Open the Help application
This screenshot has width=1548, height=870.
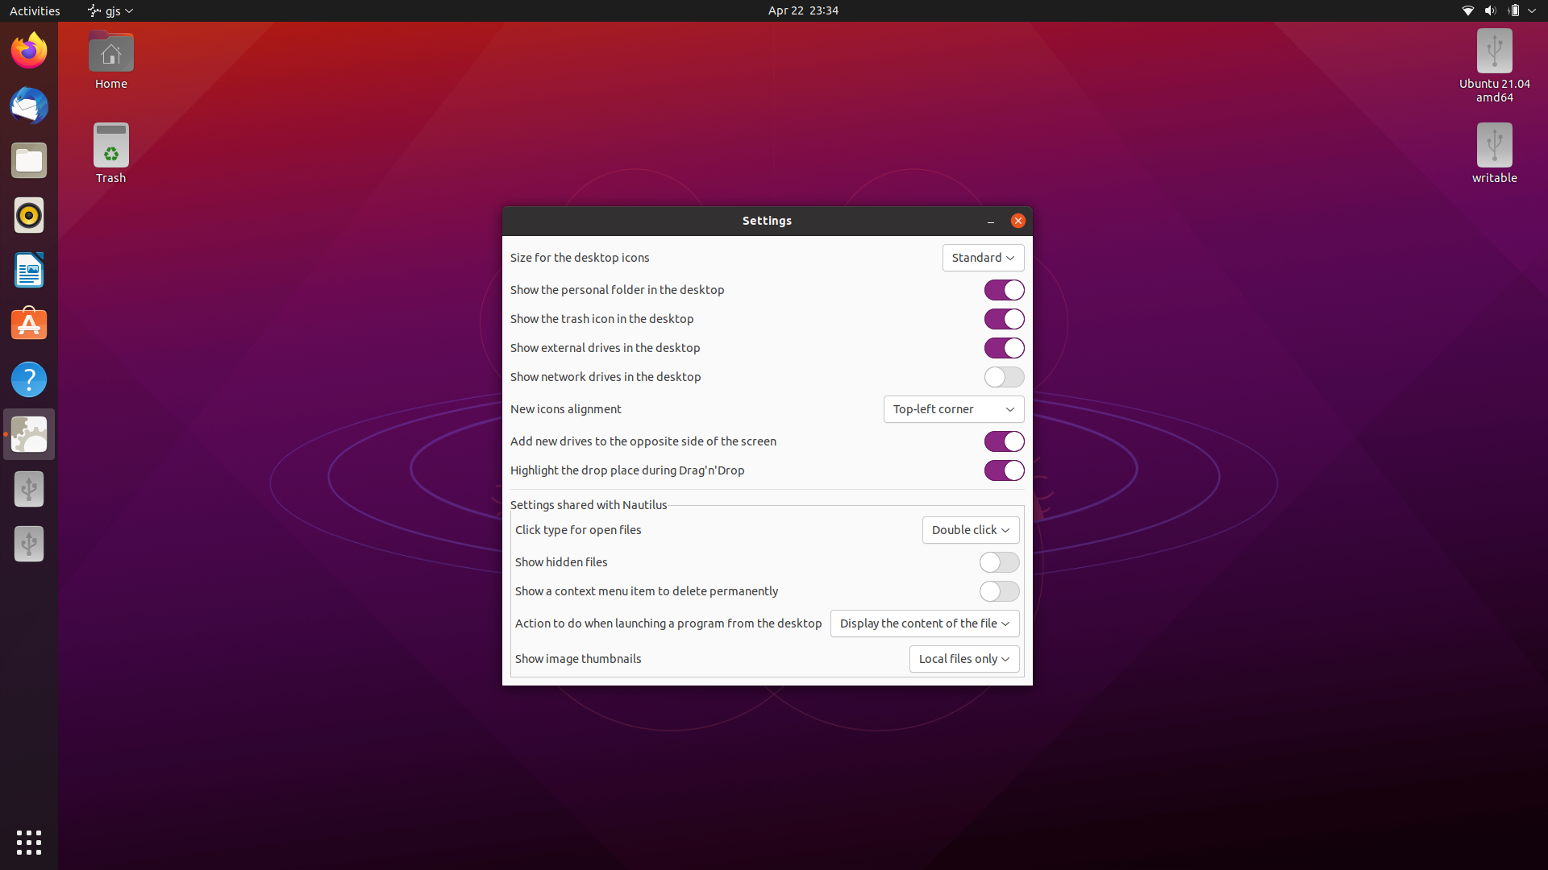pos(29,379)
